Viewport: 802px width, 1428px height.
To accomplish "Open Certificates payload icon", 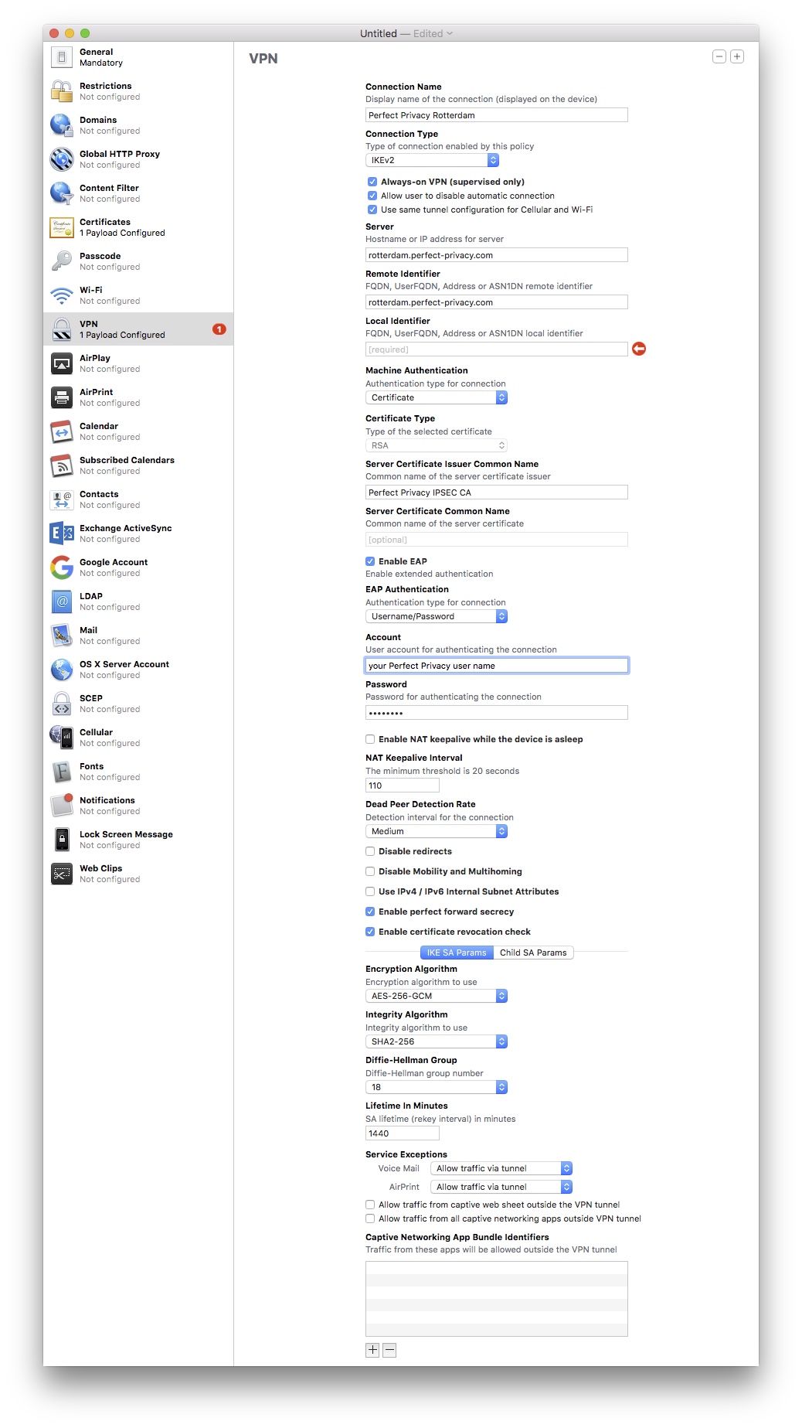I will (x=62, y=227).
